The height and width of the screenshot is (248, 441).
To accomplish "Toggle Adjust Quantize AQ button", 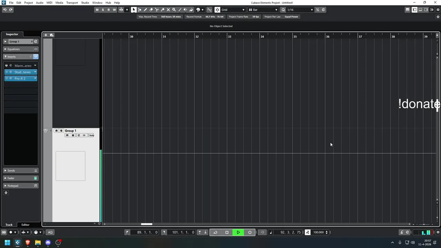I will (50, 232).
